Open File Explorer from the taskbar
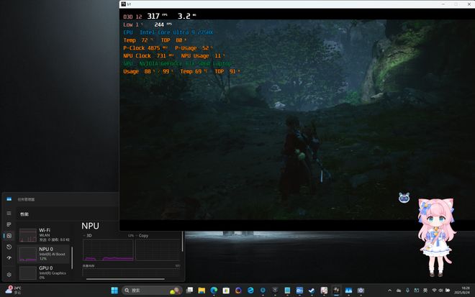475x297 pixels. pos(202,291)
